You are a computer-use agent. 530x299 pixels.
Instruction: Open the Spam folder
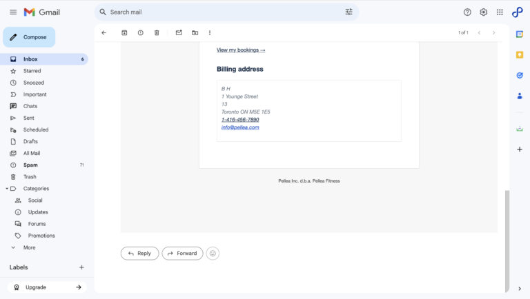[30, 165]
